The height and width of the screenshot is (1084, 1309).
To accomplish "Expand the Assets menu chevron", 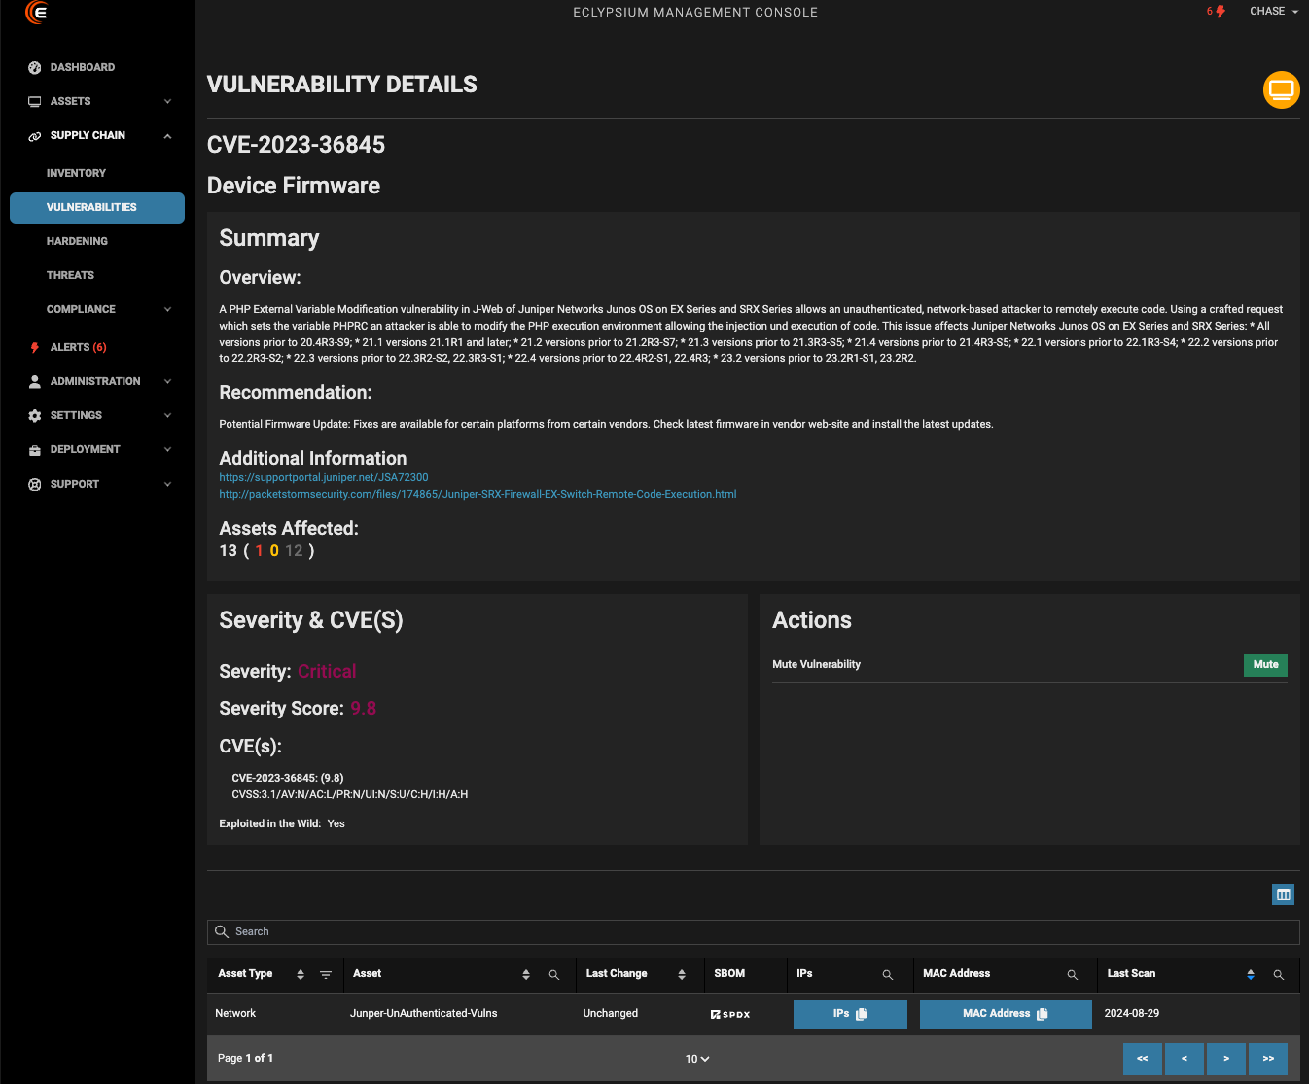I will click(x=168, y=102).
